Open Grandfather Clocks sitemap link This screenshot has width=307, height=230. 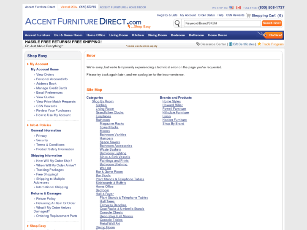point(110,113)
